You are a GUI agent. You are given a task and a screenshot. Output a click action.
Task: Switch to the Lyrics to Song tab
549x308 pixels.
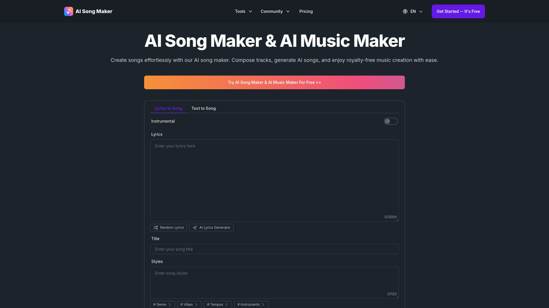(168, 108)
